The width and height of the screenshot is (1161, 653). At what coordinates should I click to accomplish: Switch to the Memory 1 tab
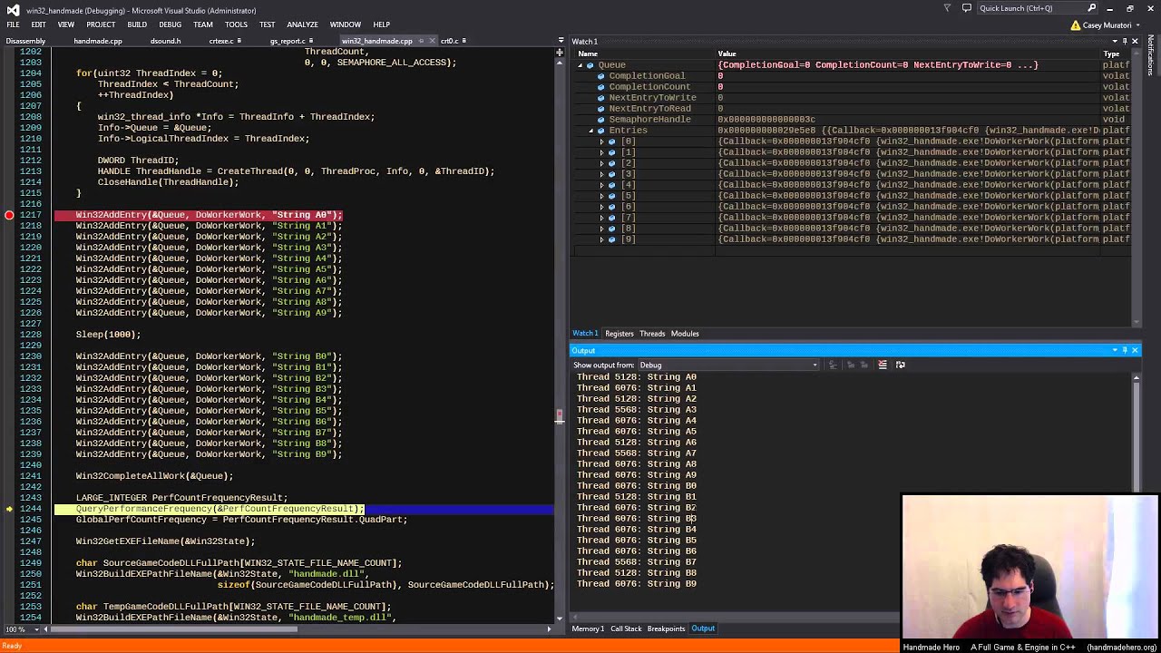click(588, 629)
